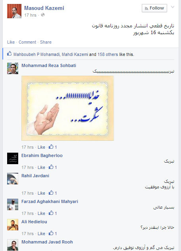Click thumbs-up count on Farzad Aghakhani Mahyari's comment

53,213
